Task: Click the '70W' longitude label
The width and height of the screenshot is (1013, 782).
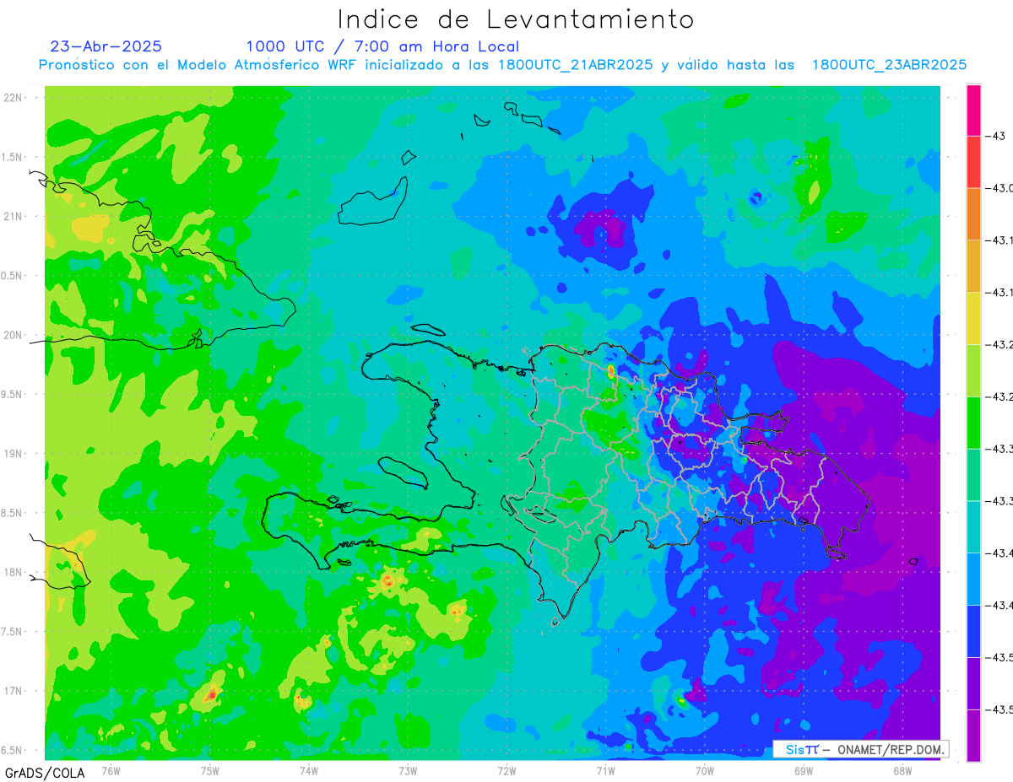Action: (705, 770)
